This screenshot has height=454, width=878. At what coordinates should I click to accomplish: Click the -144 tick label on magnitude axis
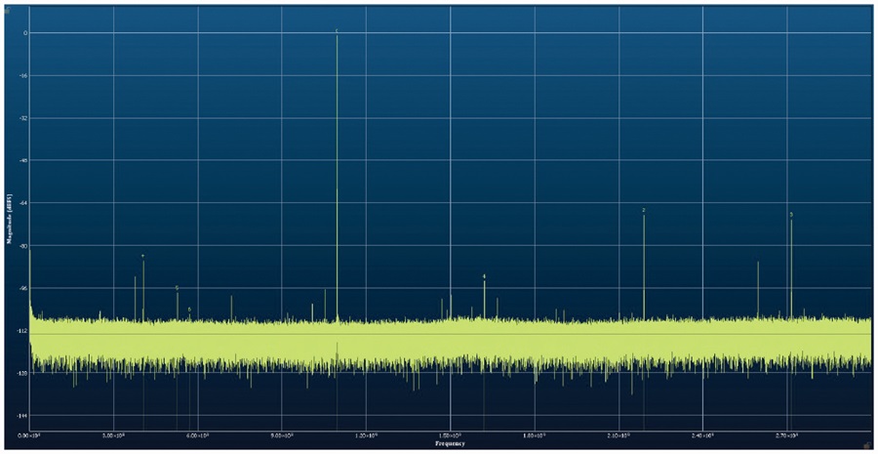point(23,416)
